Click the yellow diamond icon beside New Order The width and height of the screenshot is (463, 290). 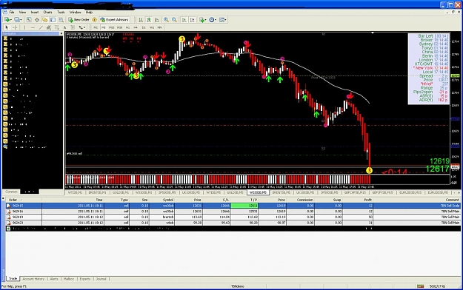(95, 20)
